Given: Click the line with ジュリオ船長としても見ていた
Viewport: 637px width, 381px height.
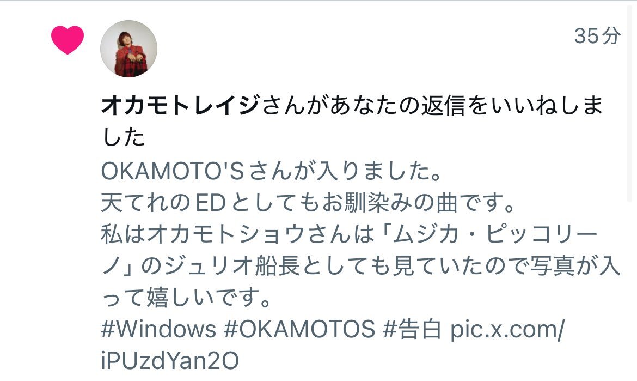Looking at the screenshot, I should pyautogui.click(x=361, y=267).
